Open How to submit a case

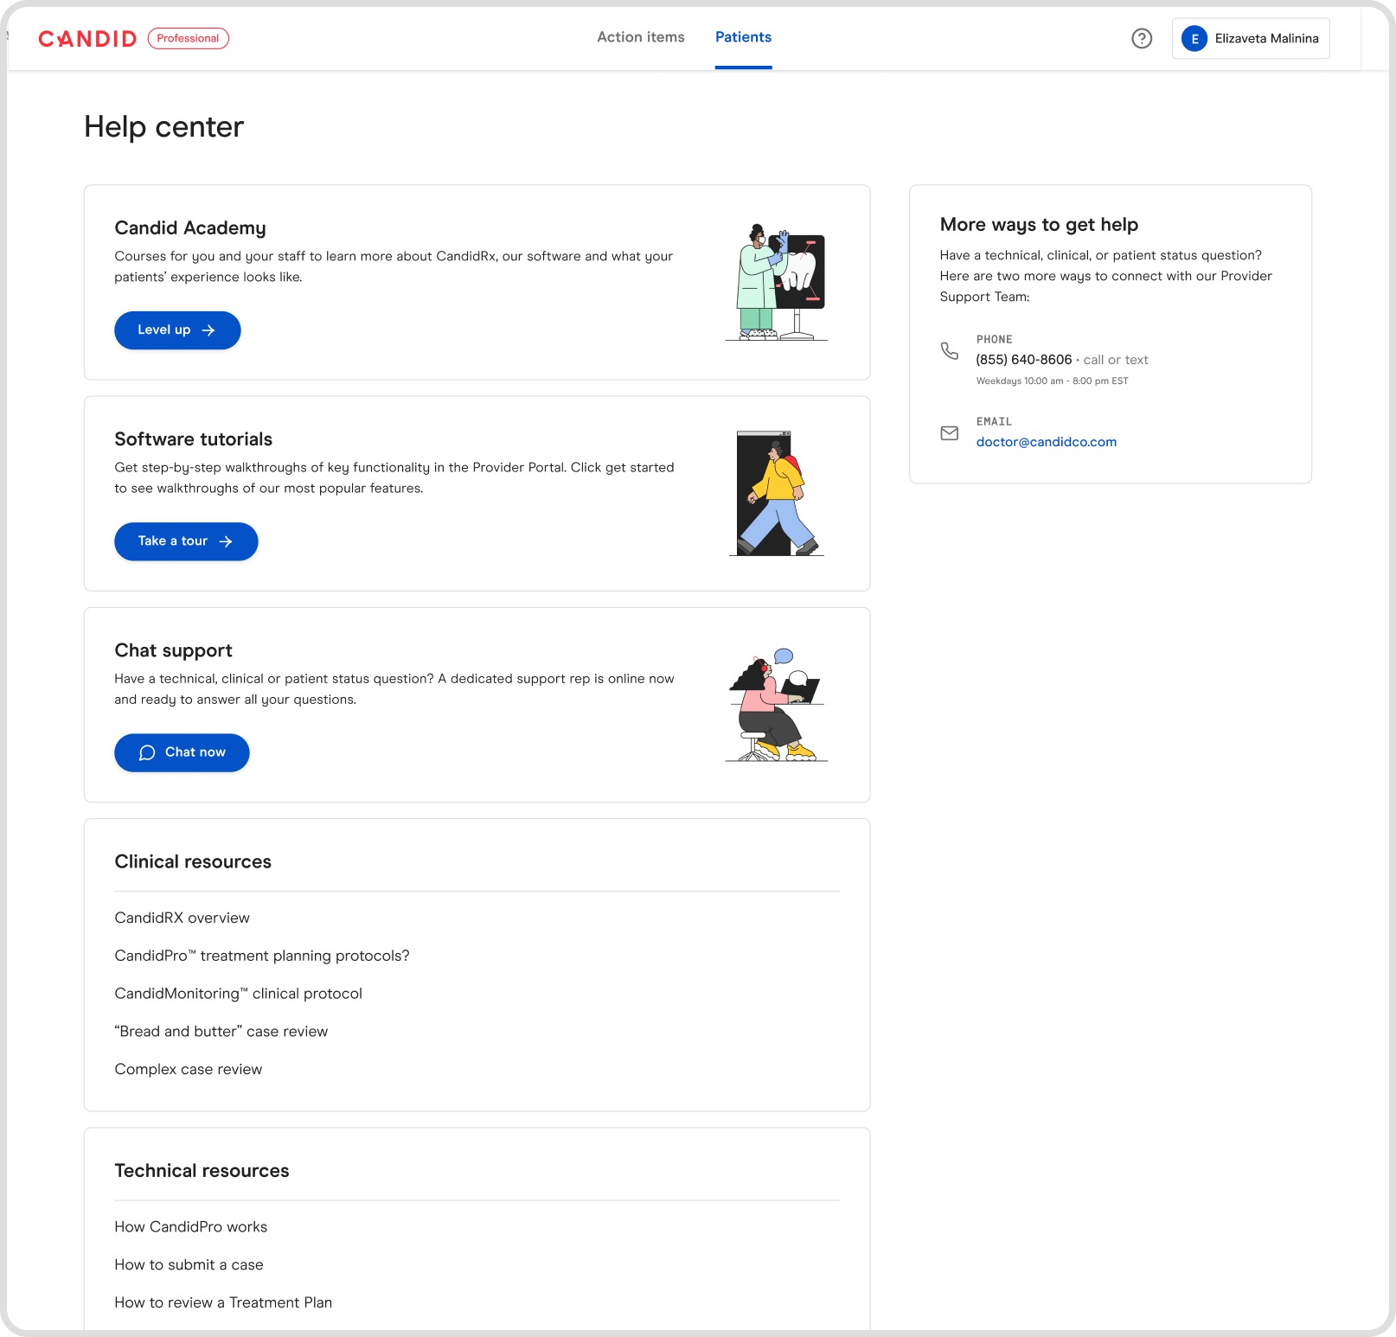click(x=189, y=1264)
